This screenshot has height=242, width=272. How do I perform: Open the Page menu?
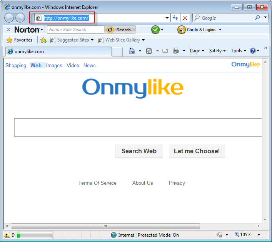197,51
